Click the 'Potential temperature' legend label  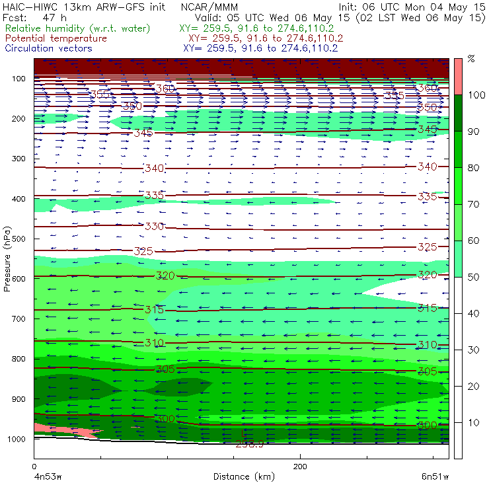pyautogui.click(x=56, y=38)
